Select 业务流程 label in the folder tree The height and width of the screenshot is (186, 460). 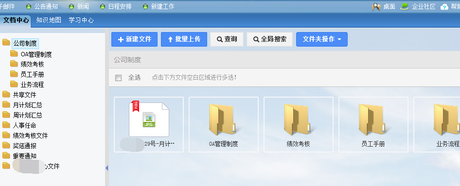pyautogui.click(x=32, y=85)
